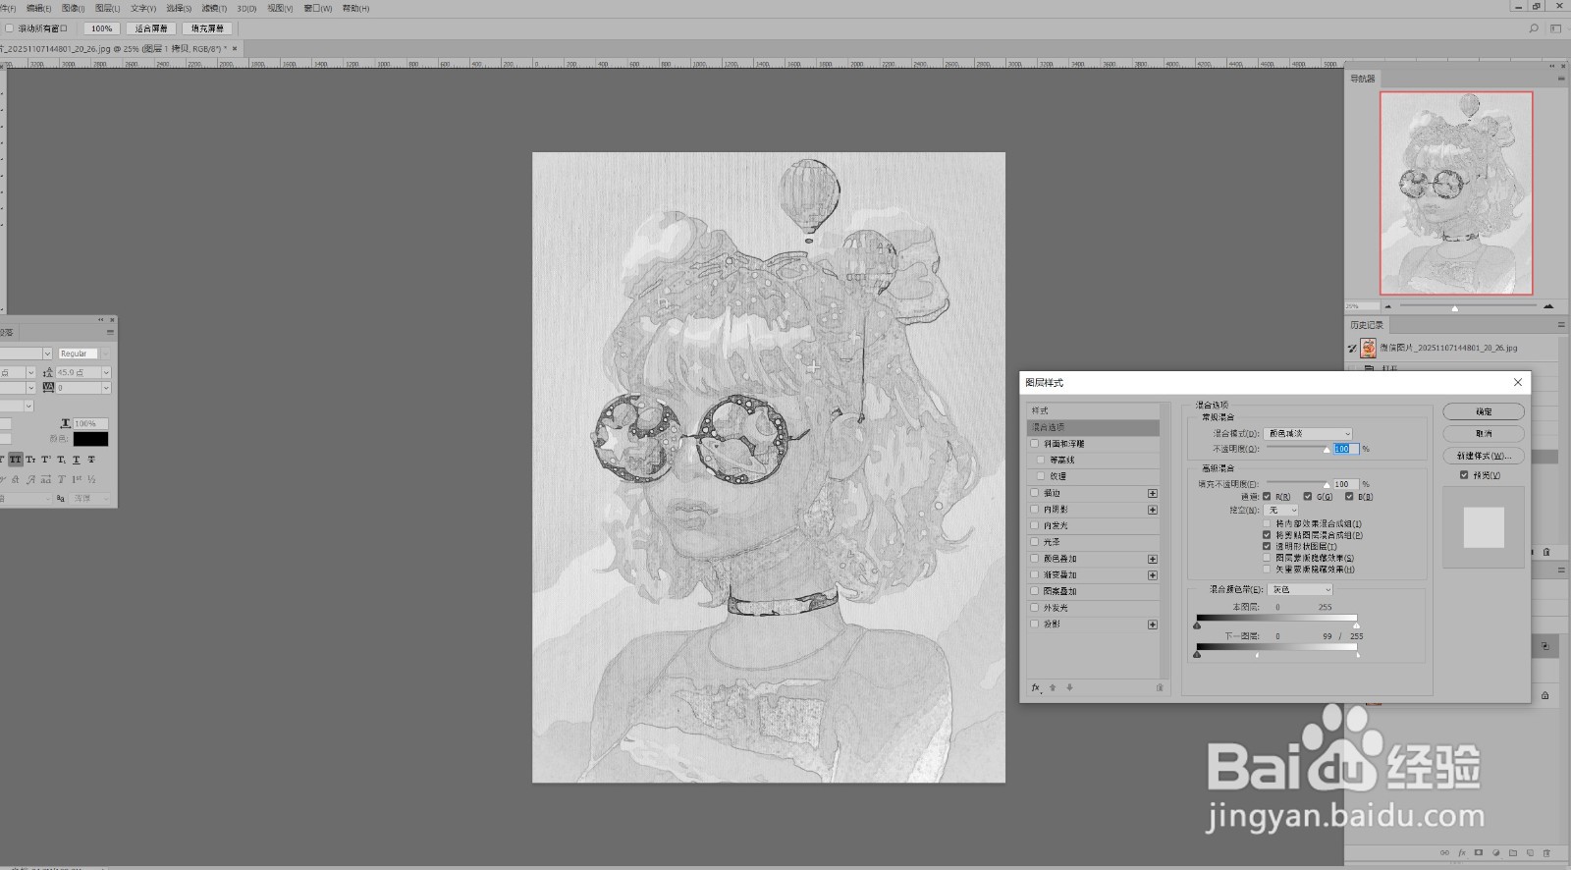Toggle Underline in Character panel
The width and height of the screenshot is (1571, 870).
point(76,460)
